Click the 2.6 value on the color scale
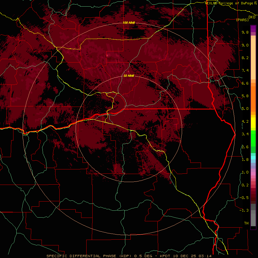Image resolution: width=258 pixels, height=258 pixels. [x=245, y=147]
